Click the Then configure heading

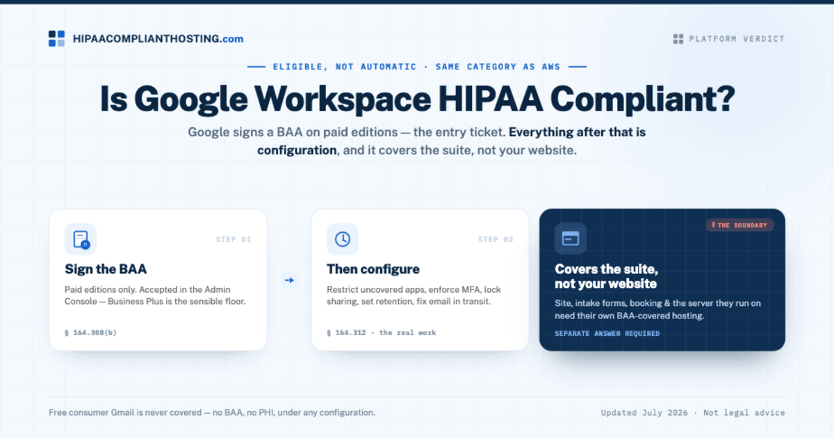tap(373, 269)
